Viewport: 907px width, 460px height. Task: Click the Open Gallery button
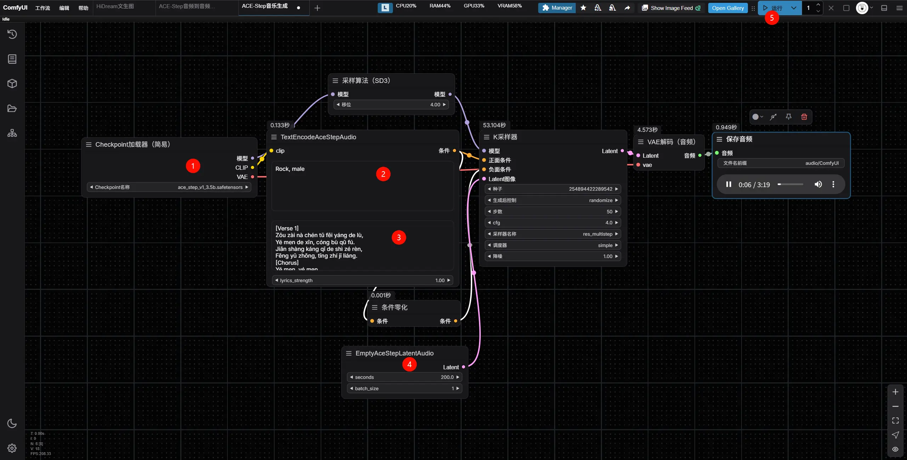(x=728, y=8)
